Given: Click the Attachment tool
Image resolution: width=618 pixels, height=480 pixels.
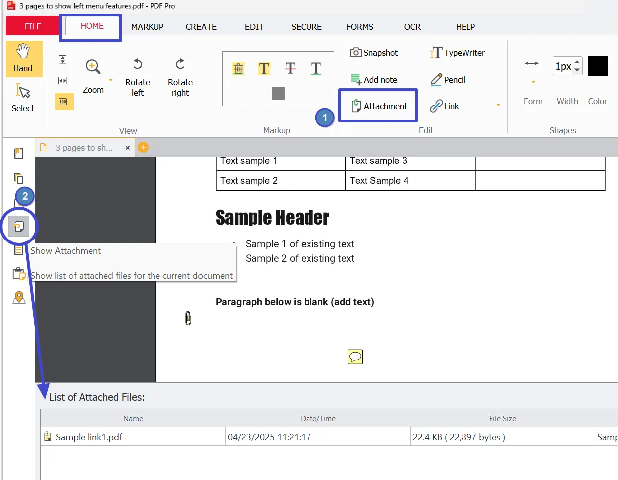Looking at the screenshot, I should 379,106.
